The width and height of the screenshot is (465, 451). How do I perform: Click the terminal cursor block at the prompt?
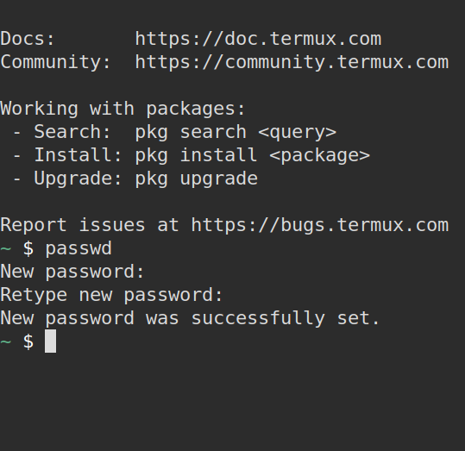coord(50,341)
